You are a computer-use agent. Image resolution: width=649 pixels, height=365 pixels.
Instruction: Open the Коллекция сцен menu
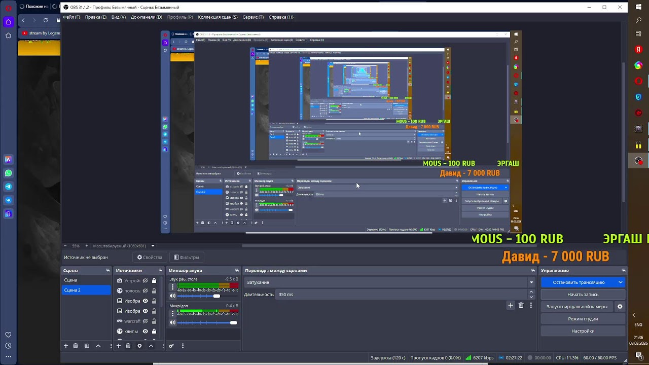pyautogui.click(x=218, y=17)
